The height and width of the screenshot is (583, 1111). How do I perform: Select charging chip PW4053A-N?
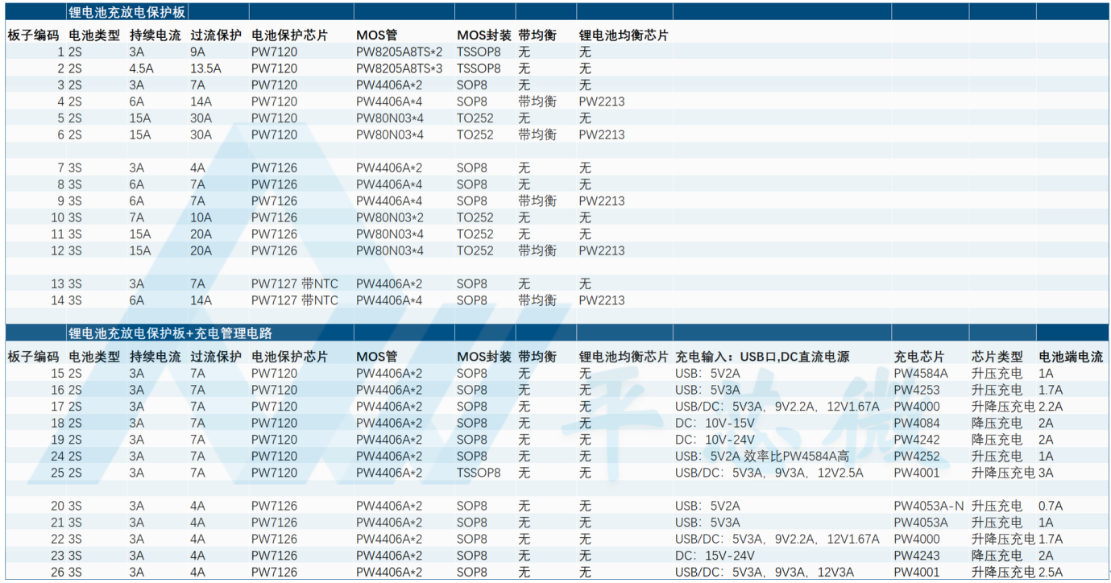tap(929, 506)
